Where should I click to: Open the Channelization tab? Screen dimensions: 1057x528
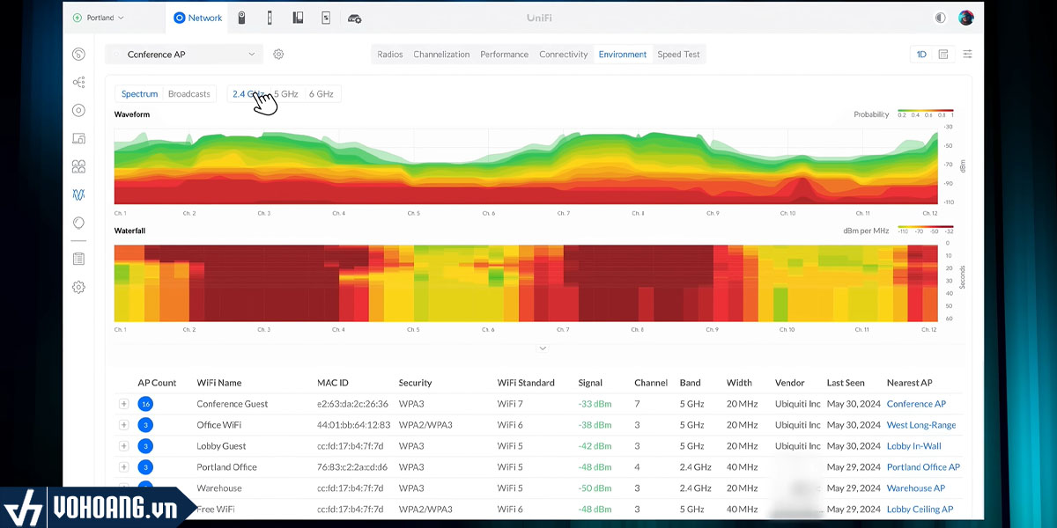point(441,55)
